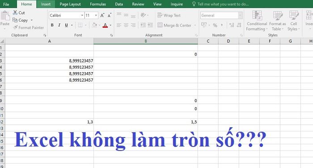Click the Orientation text angle icon
The width and height of the screenshot is (313, 168).
coord(143,15)
